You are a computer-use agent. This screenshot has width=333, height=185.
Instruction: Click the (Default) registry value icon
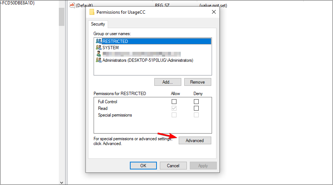click(x=72, y=5)
